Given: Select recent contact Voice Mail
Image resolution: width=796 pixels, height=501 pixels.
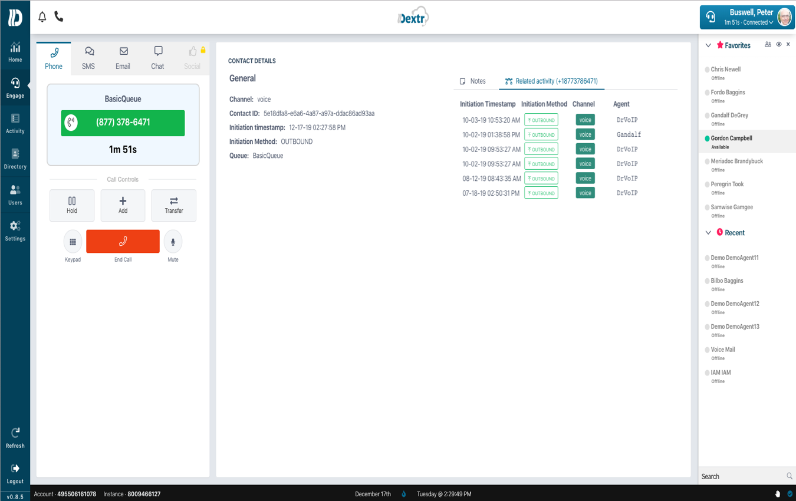Looking at the screenshot, I should [747, 354].
